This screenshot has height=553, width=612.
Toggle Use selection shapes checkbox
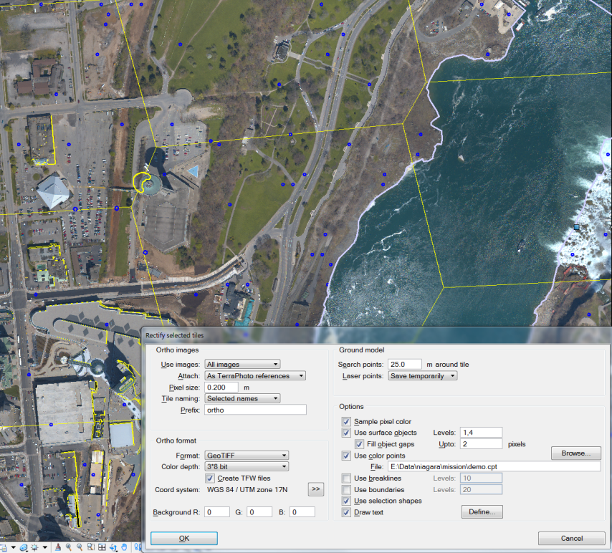(346, 501)
